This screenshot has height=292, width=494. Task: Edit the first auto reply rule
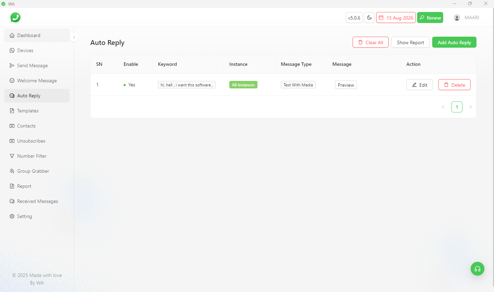pyautogui.click(x=420, y=85)
